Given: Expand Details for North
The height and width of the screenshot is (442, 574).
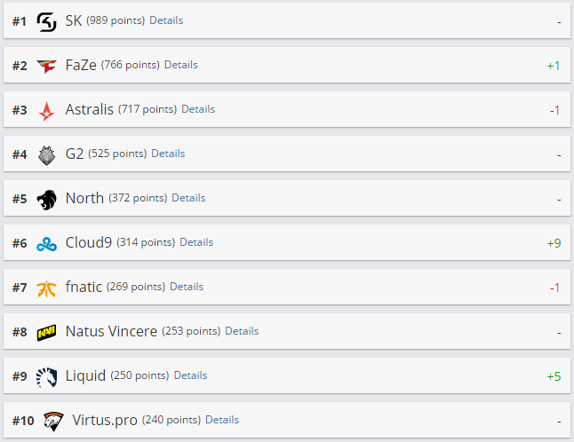Looking at the screenshot, I should pos(188,198).
